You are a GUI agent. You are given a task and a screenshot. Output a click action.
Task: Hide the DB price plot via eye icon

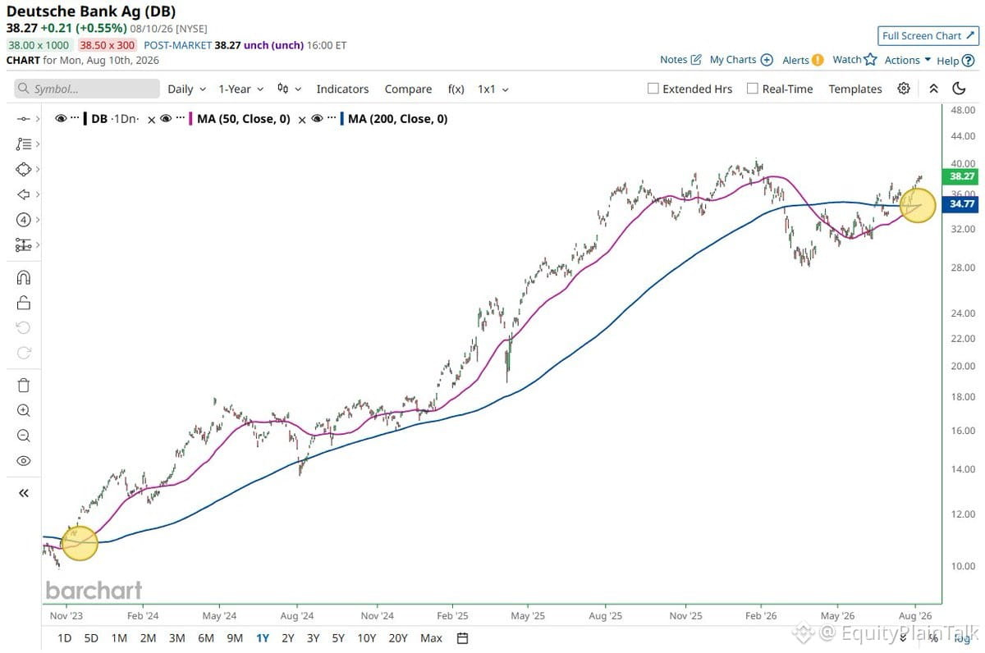click(x=61, y=119)
